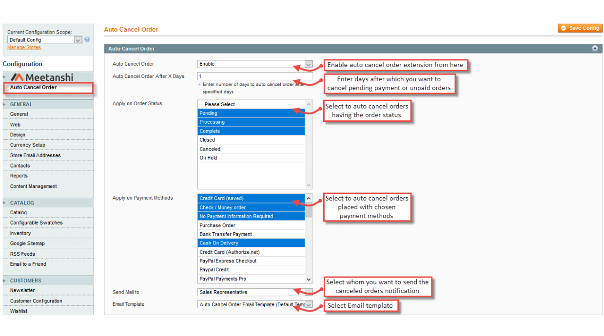Open the Current Configuration Scope dropdown

[x=45, y=40]
